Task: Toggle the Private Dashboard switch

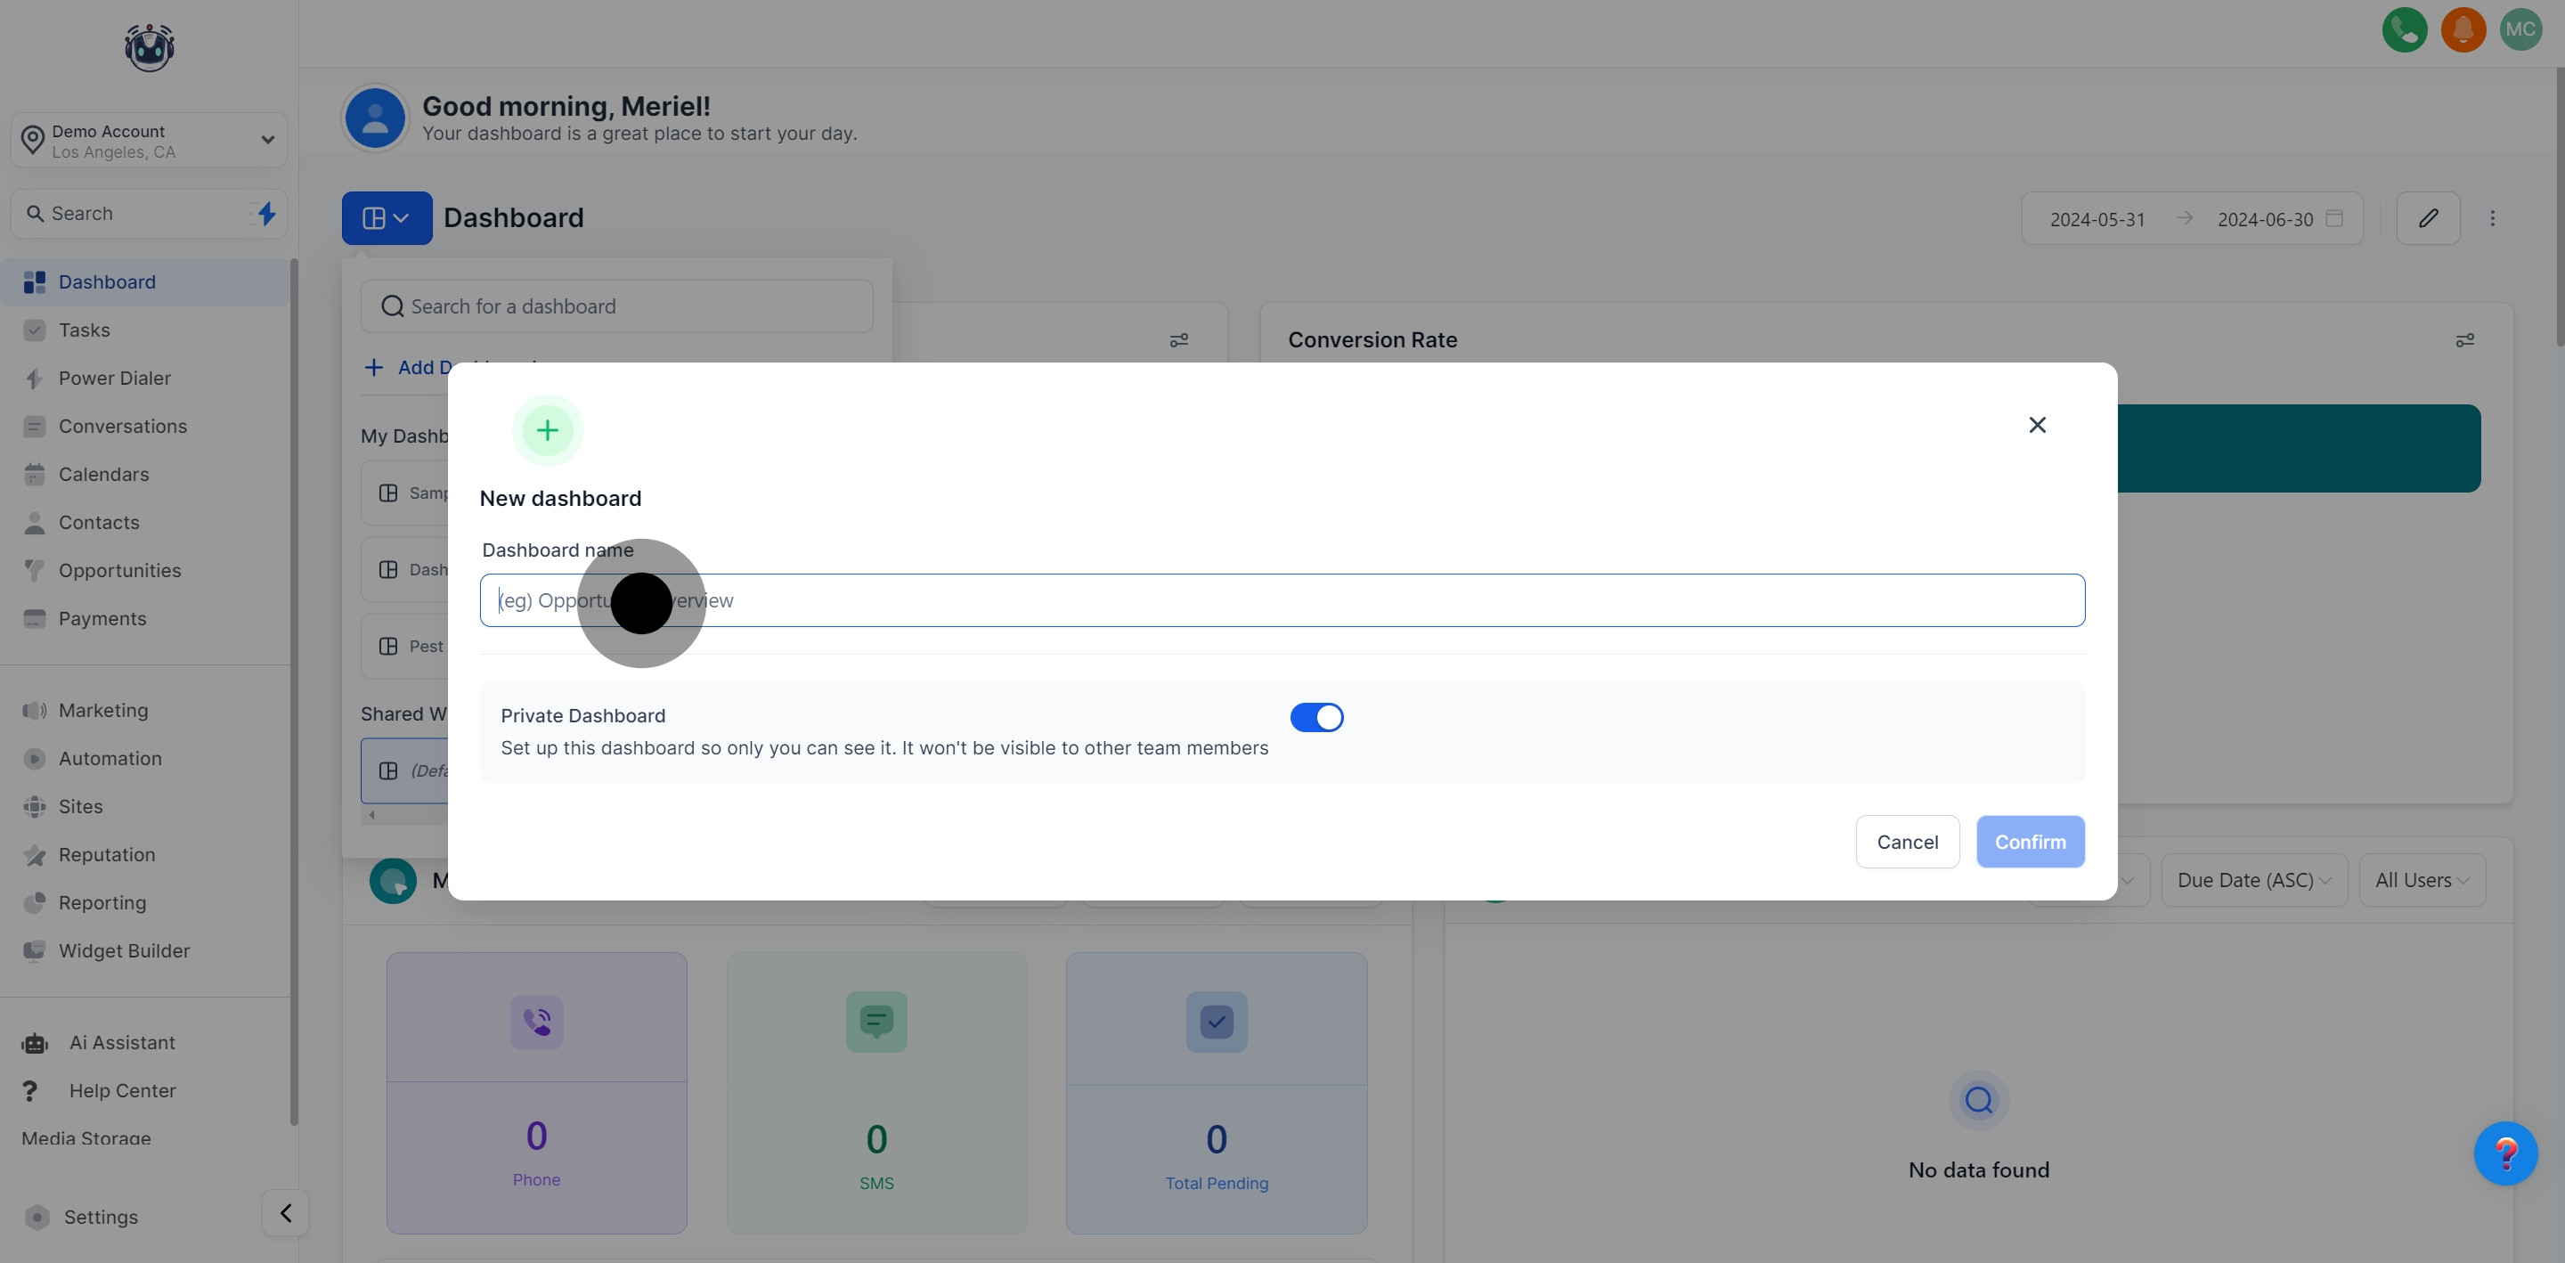Action: tap(1316, 717)
